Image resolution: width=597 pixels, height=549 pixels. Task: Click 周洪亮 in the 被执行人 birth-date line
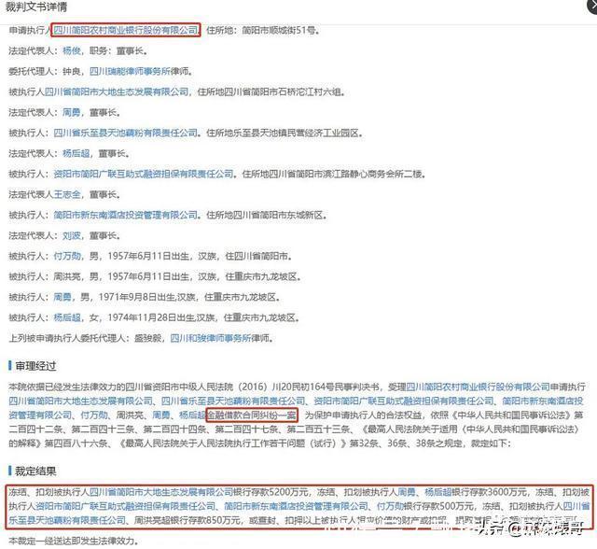click(67, 276)
